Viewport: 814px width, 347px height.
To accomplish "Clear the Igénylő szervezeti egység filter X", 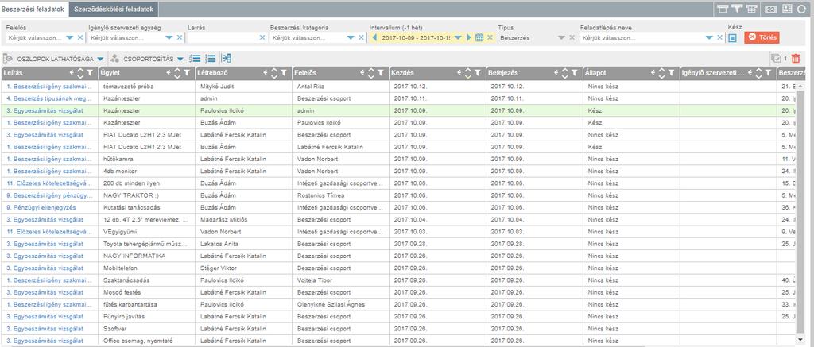I will pyautogui.click(x=180, y=38).
